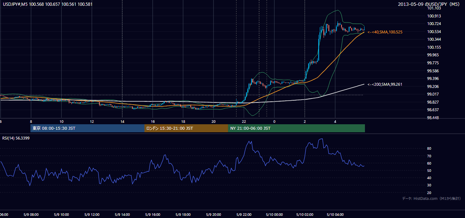This screenshot has height=218, width=465.
Task: Click hour tick 4 under price chart
Action: pyautogui.click(x=335, y=121)
